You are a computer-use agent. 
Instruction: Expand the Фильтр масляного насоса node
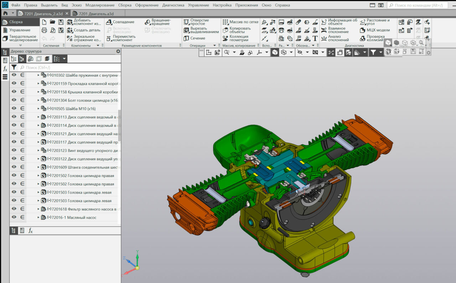pyautogui.click(x=38, y=209)
